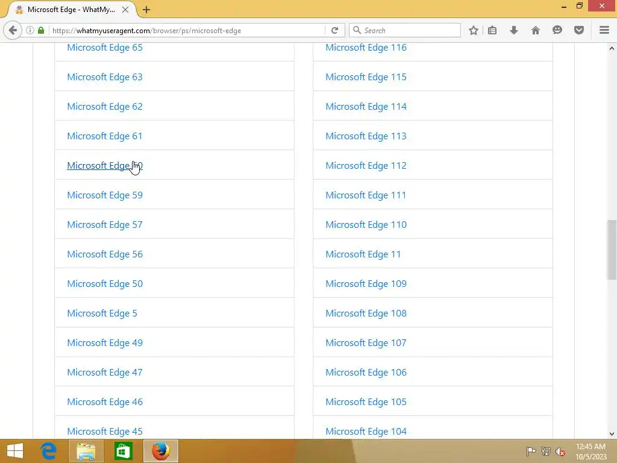Open Microsoft Edge 107 link
Image resolution: width=617 pixels, height=463 pixels.
coord(366,343)
